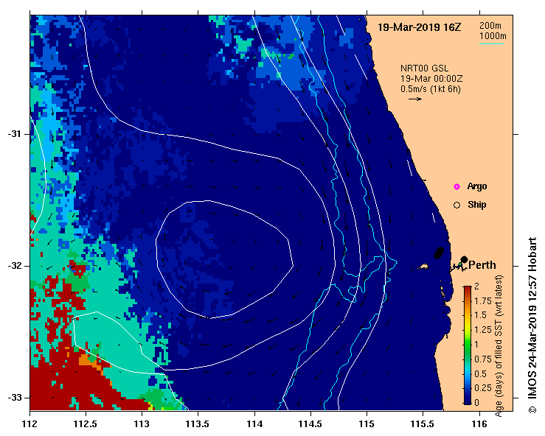Click the cyan 1000m contour legend line
545x436 pixels.
(491, 43)
